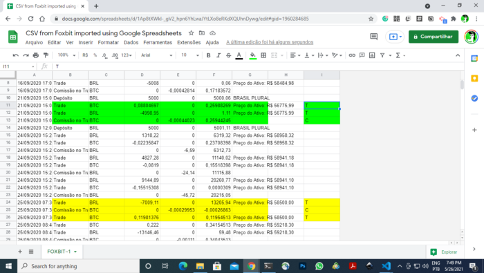
Task: Increase decimal places
Action: [115, 55]
